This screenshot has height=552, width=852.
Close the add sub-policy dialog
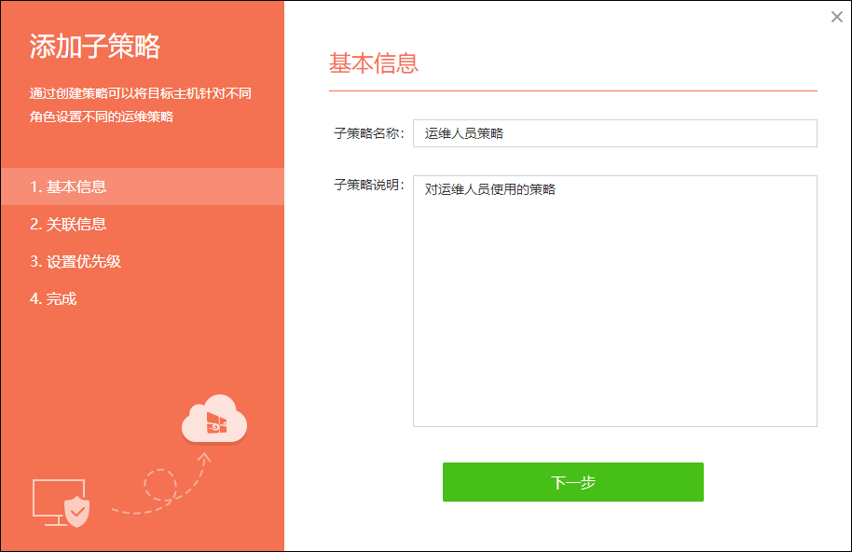(837, 17)
